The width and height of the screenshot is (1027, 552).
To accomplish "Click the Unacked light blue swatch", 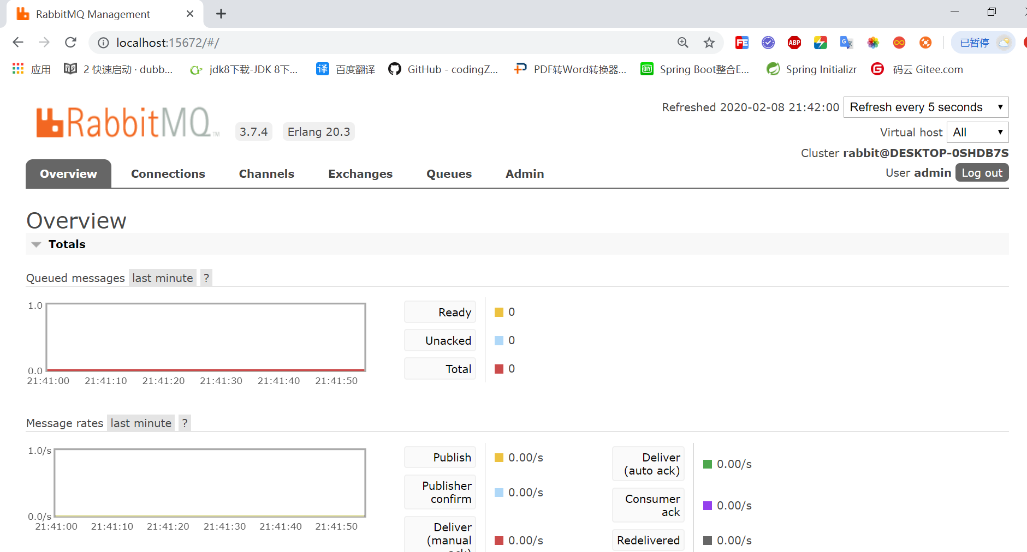I will 499,341.
